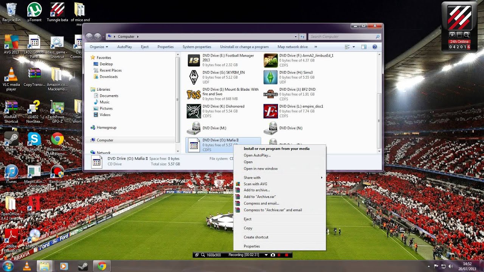
Task: Open the Mafia II desktop shortcut
Action: (x=34, y=206)
